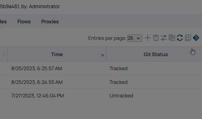
Task: Click the trash can delete icon
Action: coord(156,38)
